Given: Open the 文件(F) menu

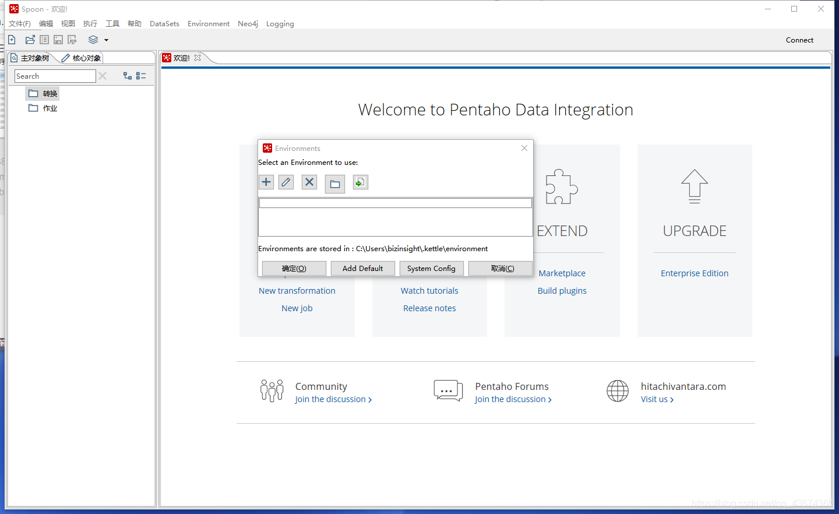Looking at the screenshot, I should [20, 24].
